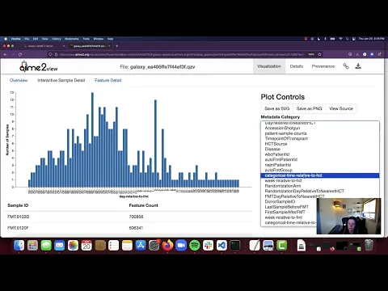Select the autoFmtPatientId metadata option
This screenshot has width=388, height=291.
(x=320, y=159)
